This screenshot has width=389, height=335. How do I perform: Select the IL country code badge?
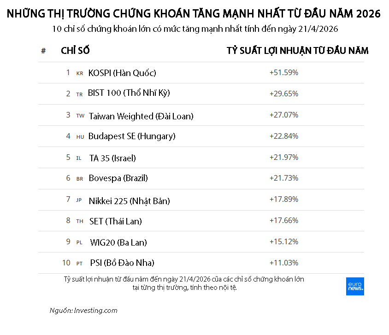[x=79, y=158]
